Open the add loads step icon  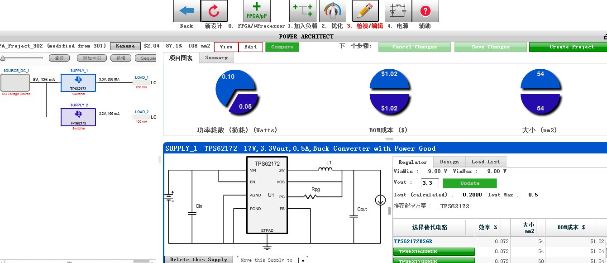[303, 11]
